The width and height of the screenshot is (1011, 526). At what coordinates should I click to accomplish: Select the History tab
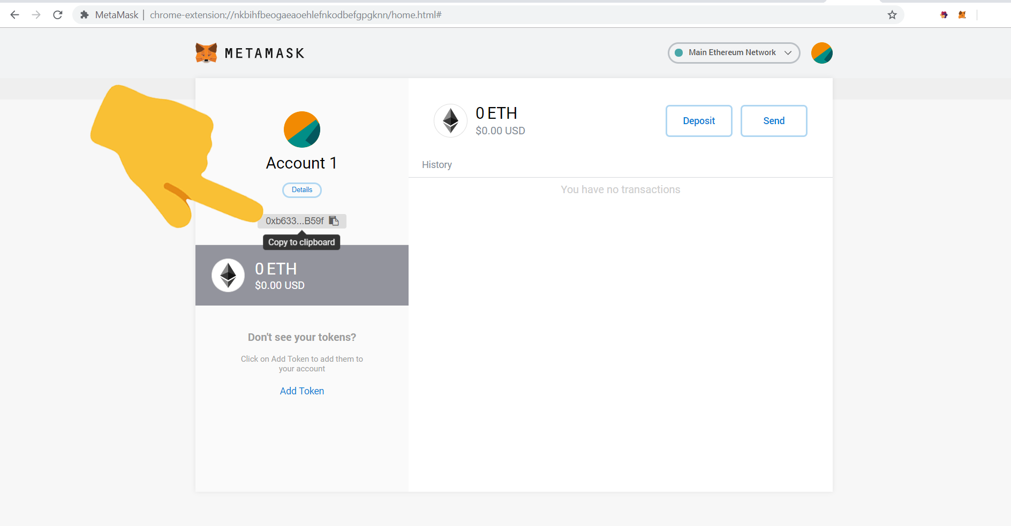(437, 165)
